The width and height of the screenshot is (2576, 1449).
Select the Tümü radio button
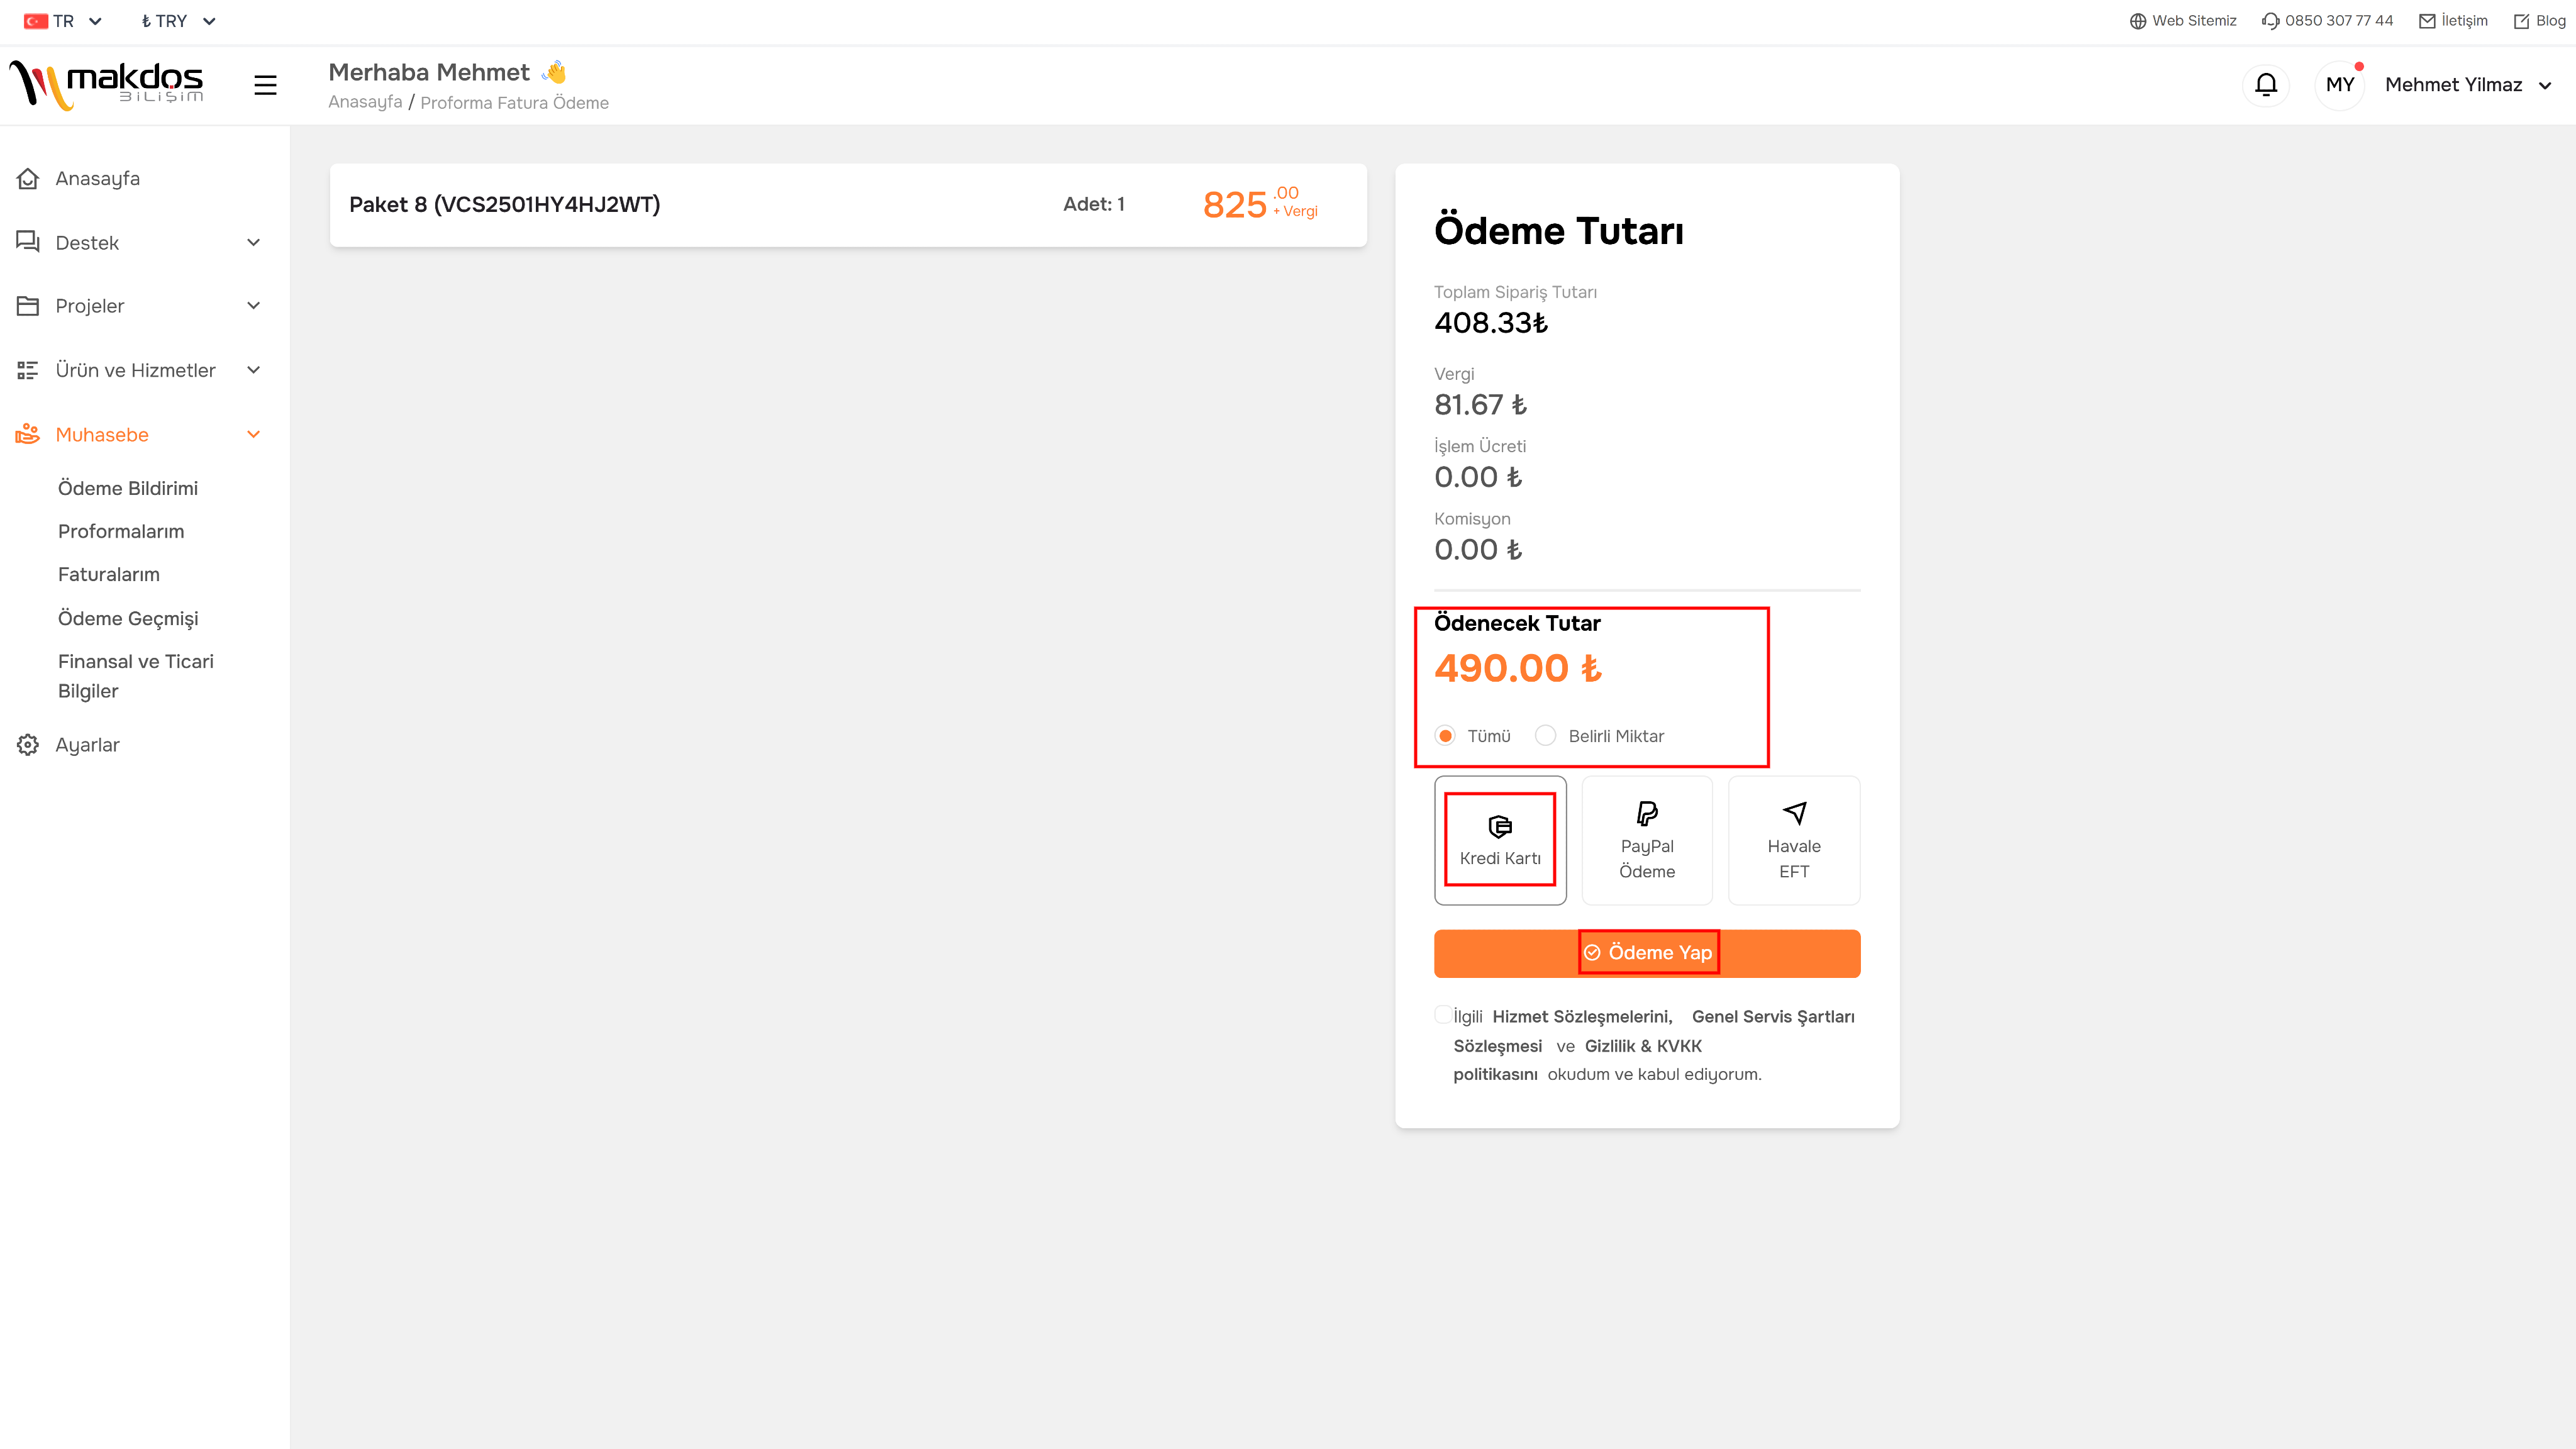[1445, 736]
